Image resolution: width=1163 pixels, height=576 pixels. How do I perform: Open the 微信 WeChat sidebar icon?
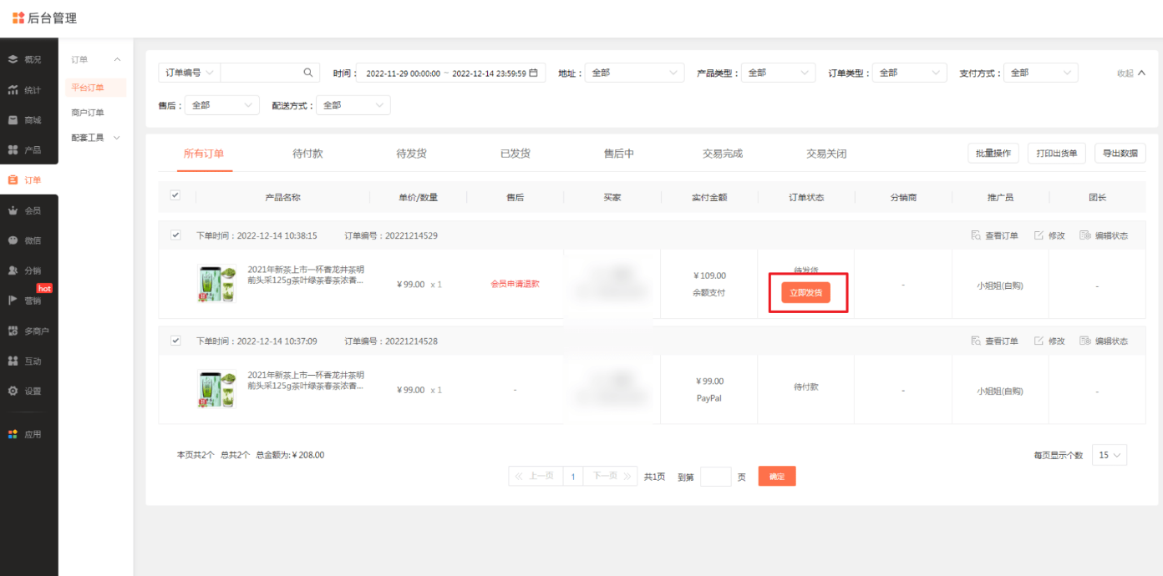(x=13, y=240)
